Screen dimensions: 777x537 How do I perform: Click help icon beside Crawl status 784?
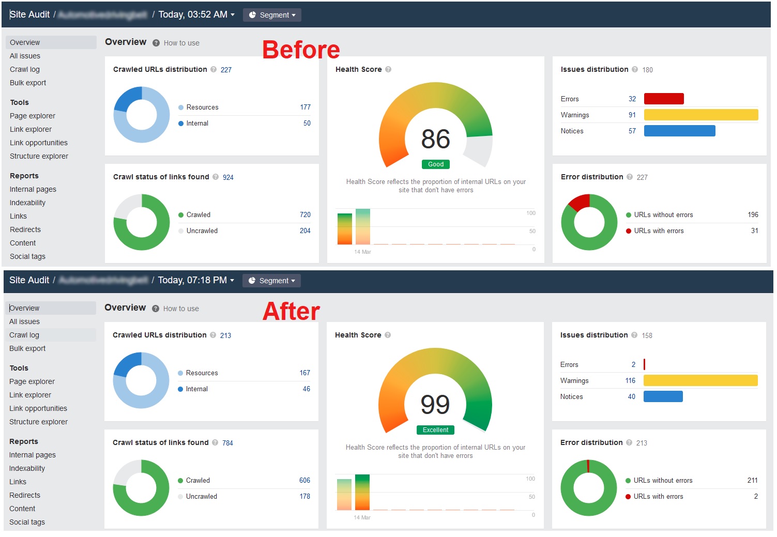(x=215, y=442)
